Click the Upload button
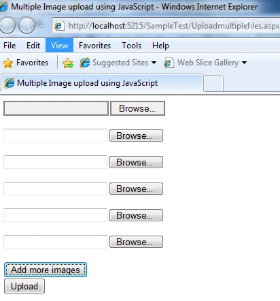The height and width of the screenshot is (301, 280). 24,286
